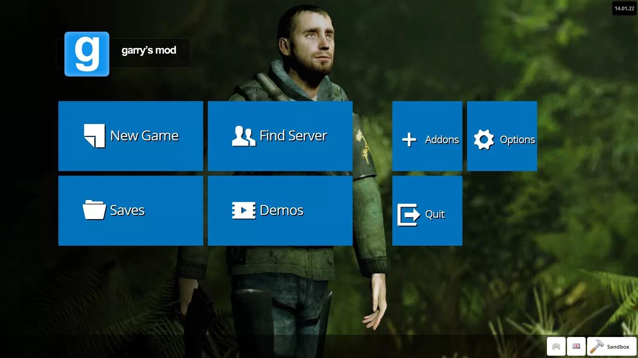Open the Sandbox gamemode selector
638x358 pixels.
(x=612, y=346)
